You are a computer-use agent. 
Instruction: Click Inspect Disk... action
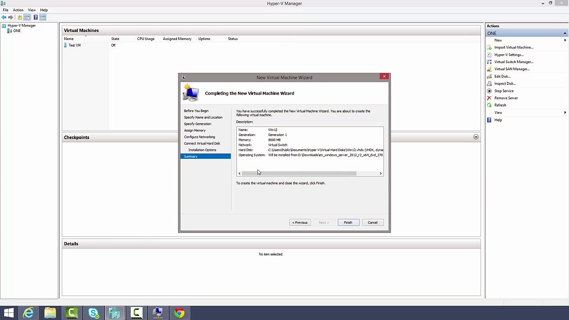coord(505,84)
